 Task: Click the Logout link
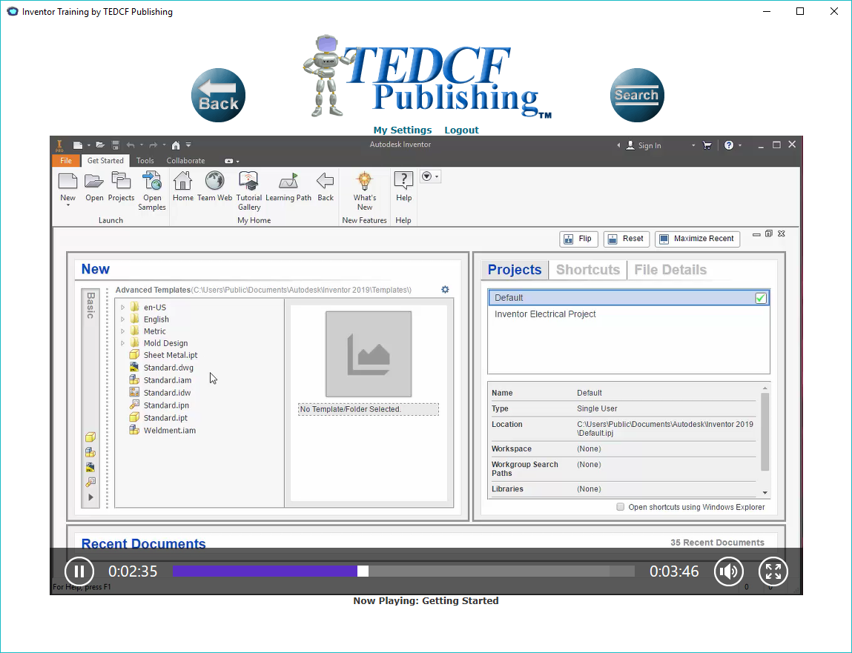coord(461,130)
